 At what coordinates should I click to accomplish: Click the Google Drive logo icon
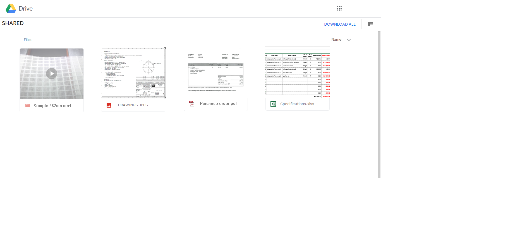(11, 9)
